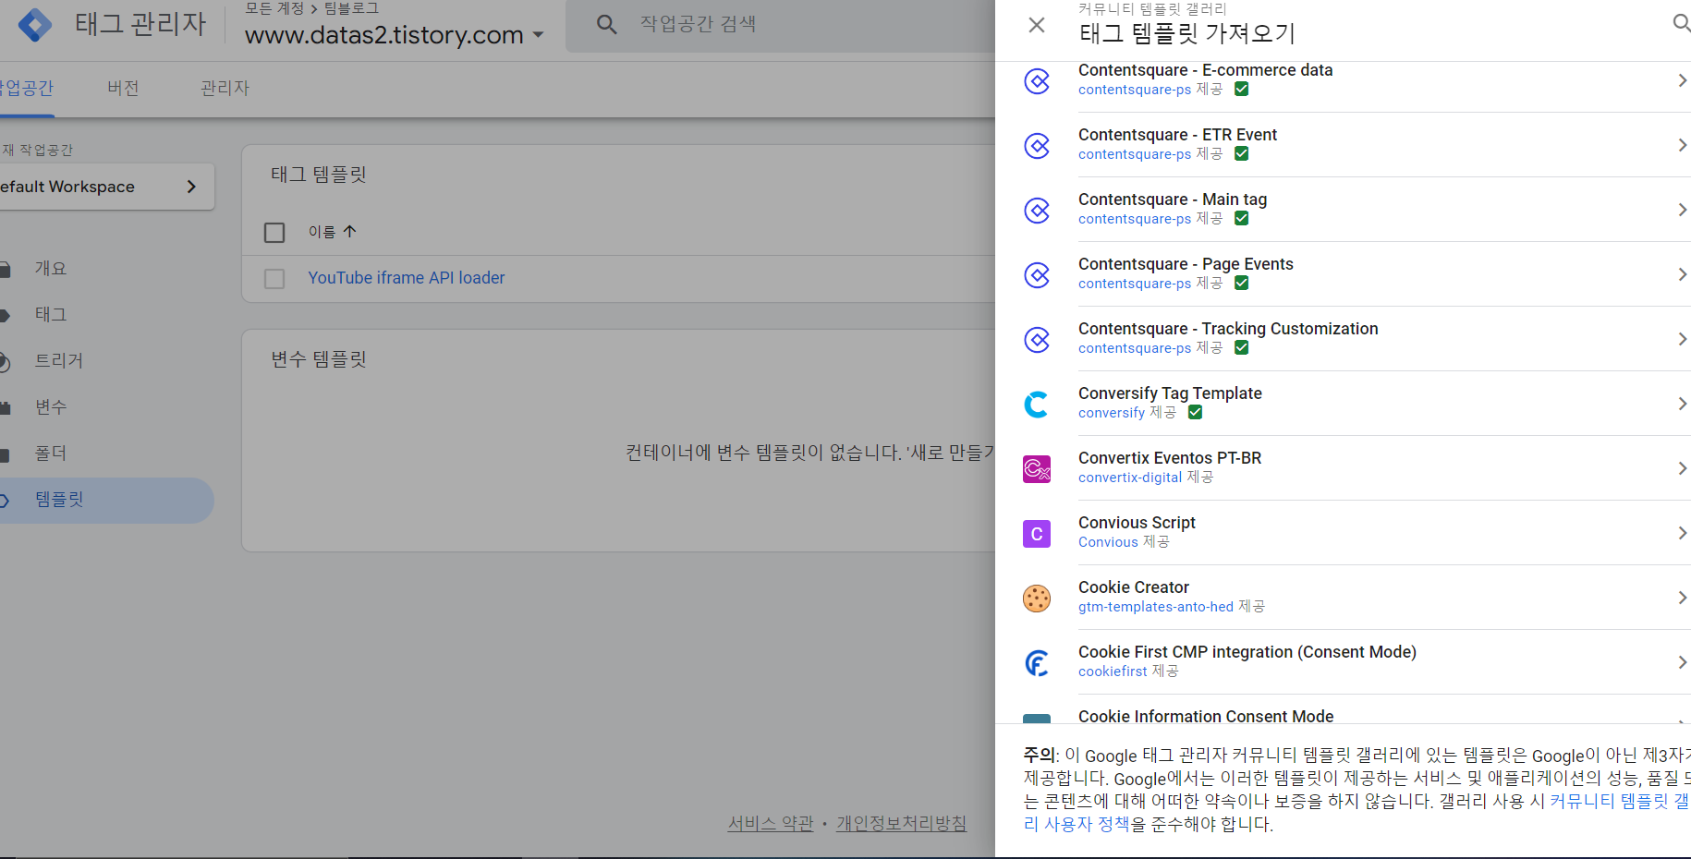The width and height of the screenshot is (1691, 859).
Task: Click the sort arrow next to 이름
Action: [349, 232]
